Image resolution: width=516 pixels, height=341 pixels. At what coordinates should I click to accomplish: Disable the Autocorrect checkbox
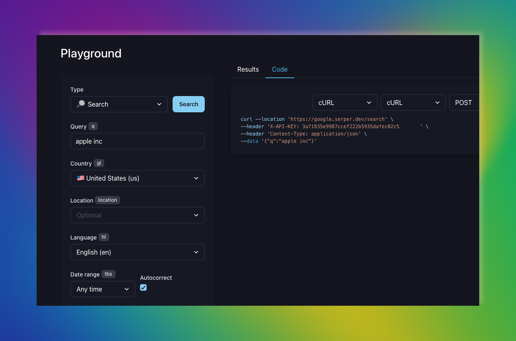click(x=143, y=287)
